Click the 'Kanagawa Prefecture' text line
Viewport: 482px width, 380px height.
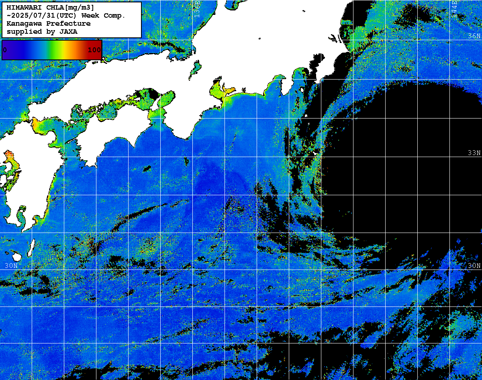pyautogui.click(x=49, y=24)
